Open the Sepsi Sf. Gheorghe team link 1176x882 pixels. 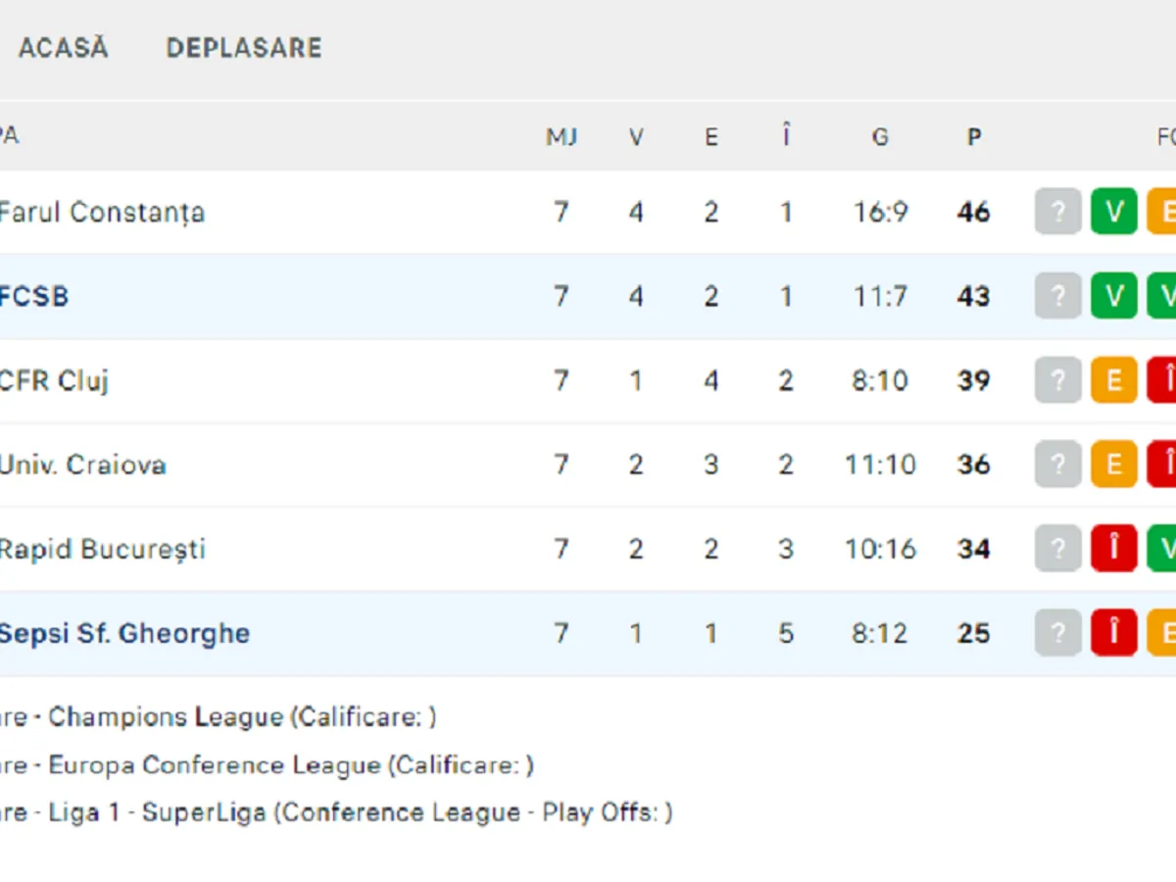[124, 633]
